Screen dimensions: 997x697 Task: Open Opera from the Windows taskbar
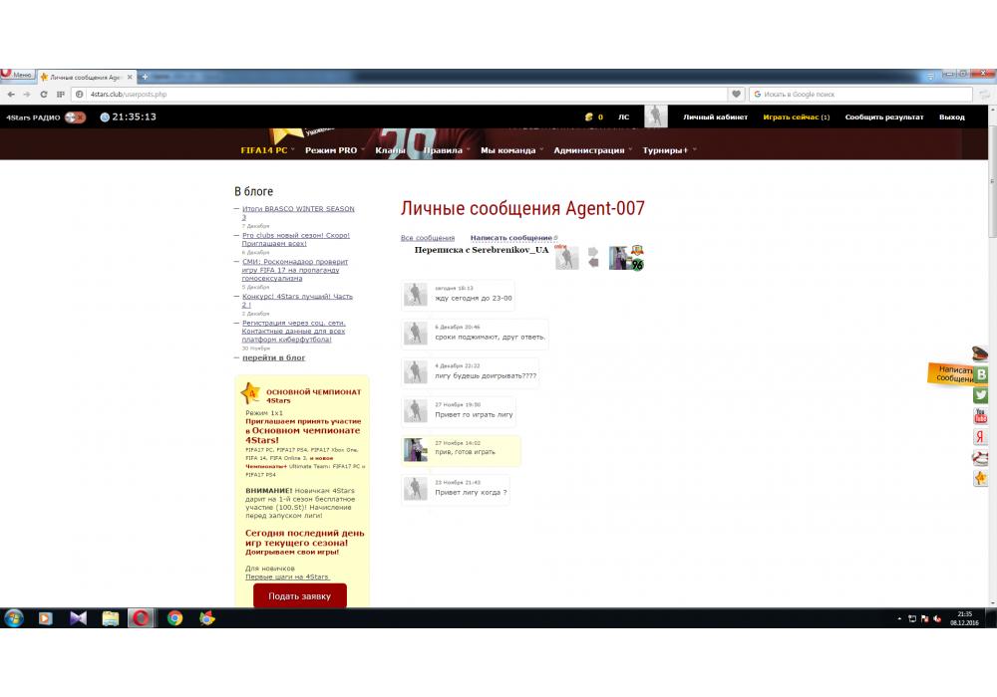pos(142,618)
